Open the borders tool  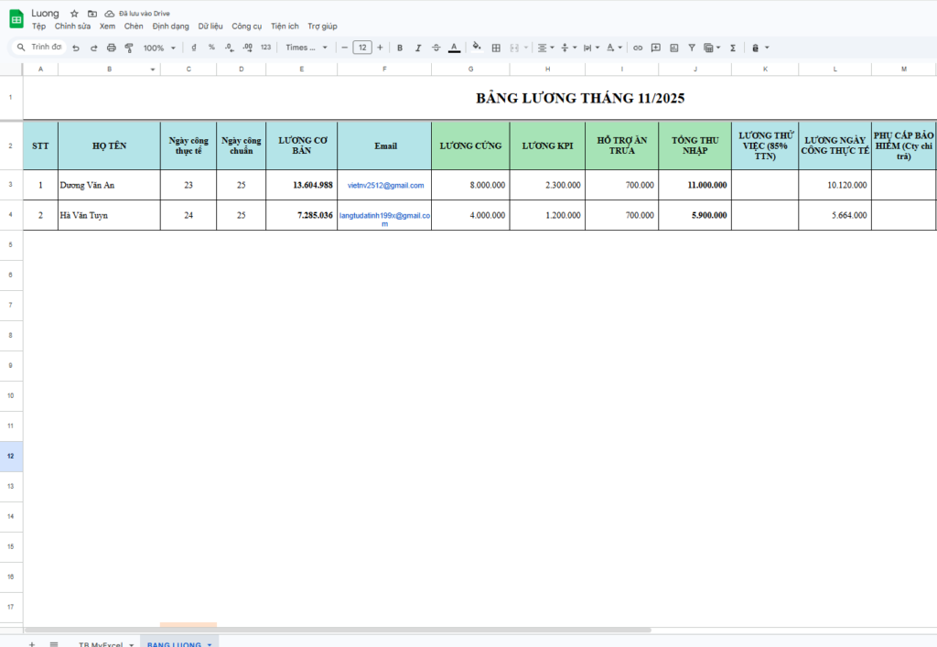[x=496, y=48]
